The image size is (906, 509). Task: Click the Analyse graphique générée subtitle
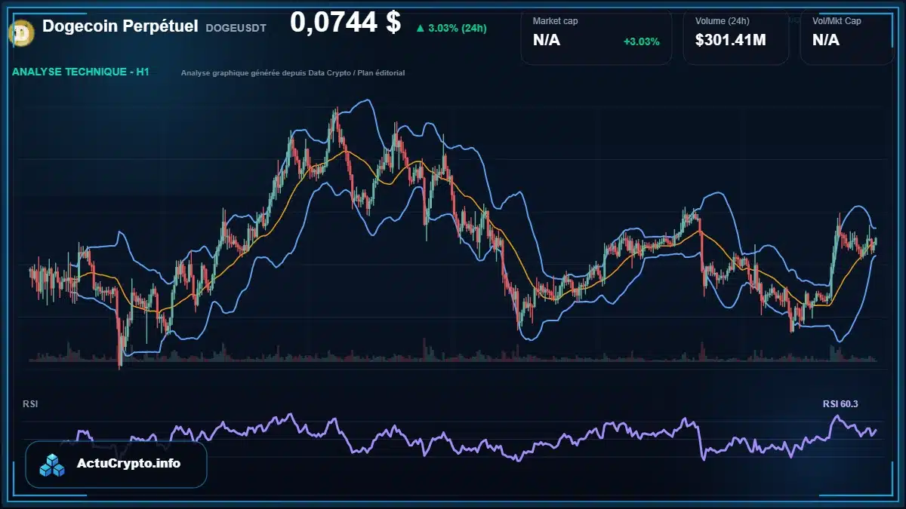293,73
